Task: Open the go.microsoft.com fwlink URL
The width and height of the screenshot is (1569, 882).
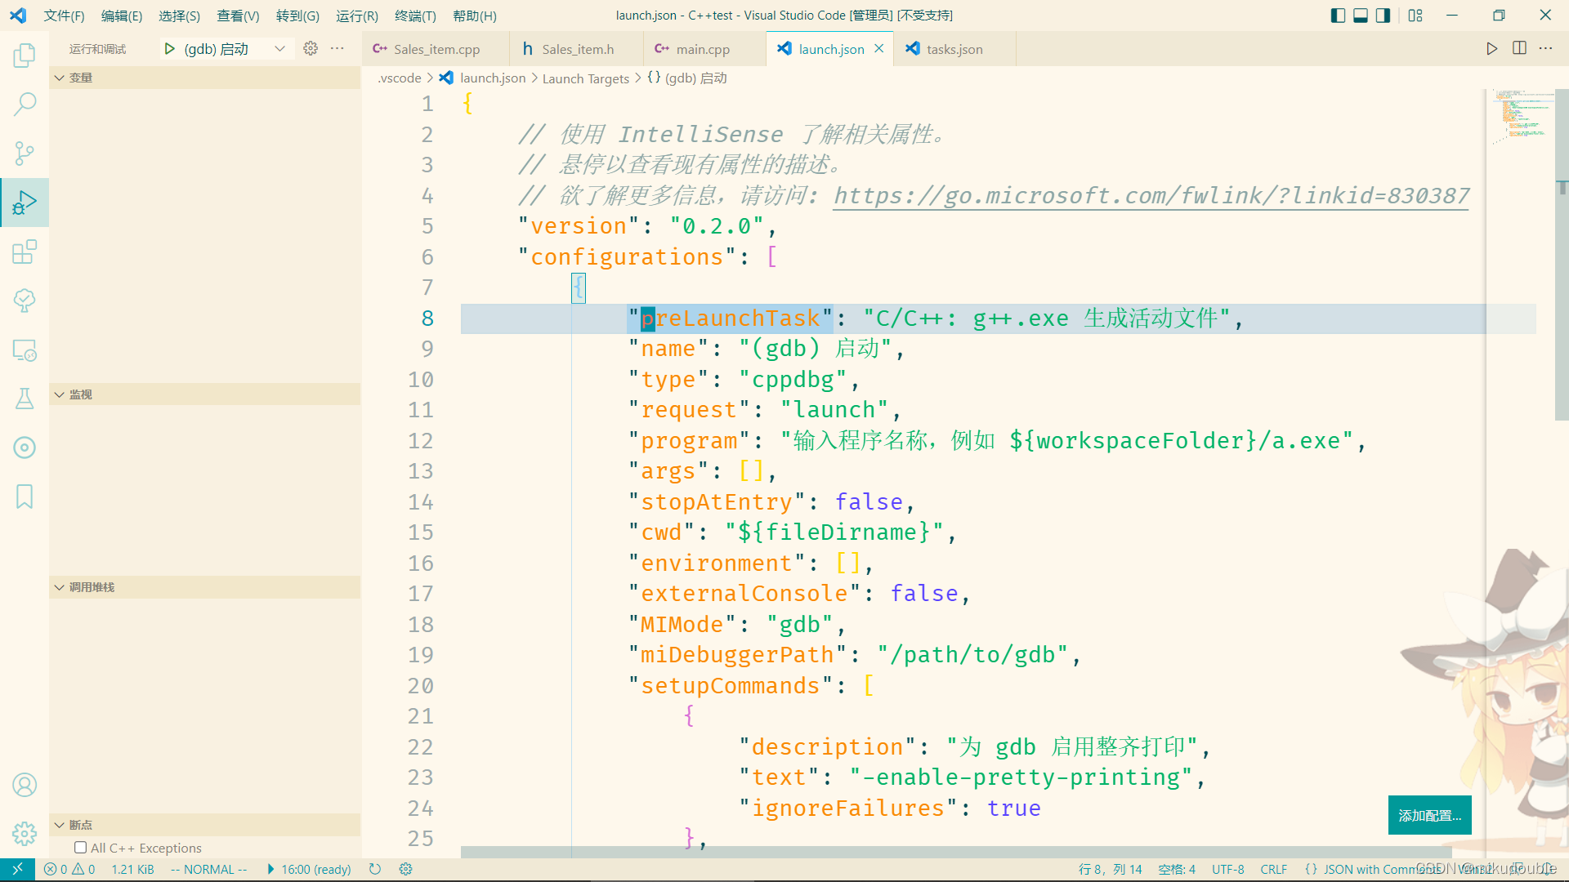Action: 1151,196
